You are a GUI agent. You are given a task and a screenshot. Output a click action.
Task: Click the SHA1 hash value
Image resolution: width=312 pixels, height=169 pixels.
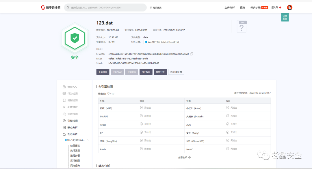pos(134,63)
